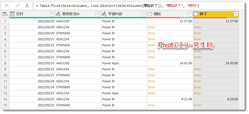Image resolution: width=249 pixels, height=114 pixels.
Task: Click the 8:21:00 cell in 開始 column
Action: click(x=170, y=99)
